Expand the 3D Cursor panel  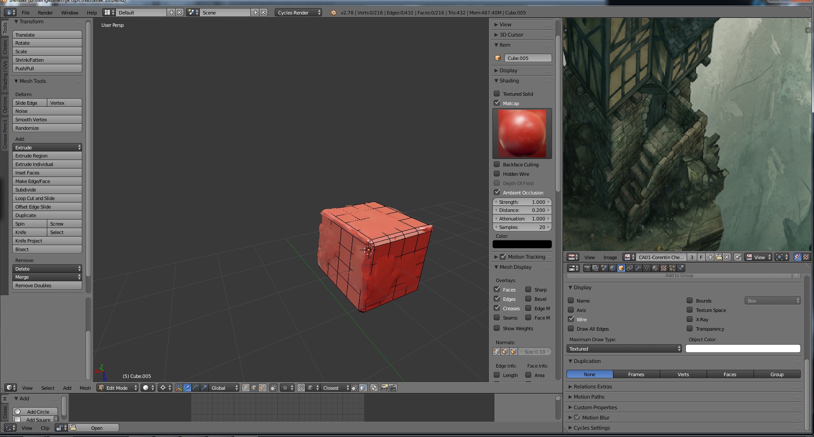click(x=511, y=35)
